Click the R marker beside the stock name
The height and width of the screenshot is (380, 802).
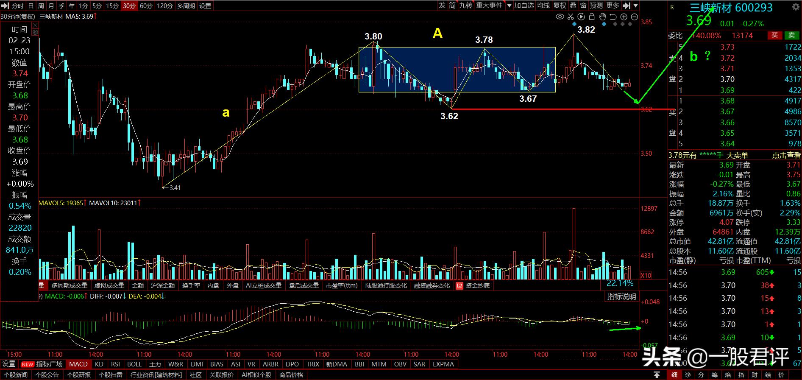click(672, 7)
